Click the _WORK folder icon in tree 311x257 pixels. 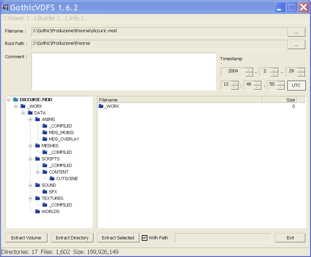pos(23,106)
